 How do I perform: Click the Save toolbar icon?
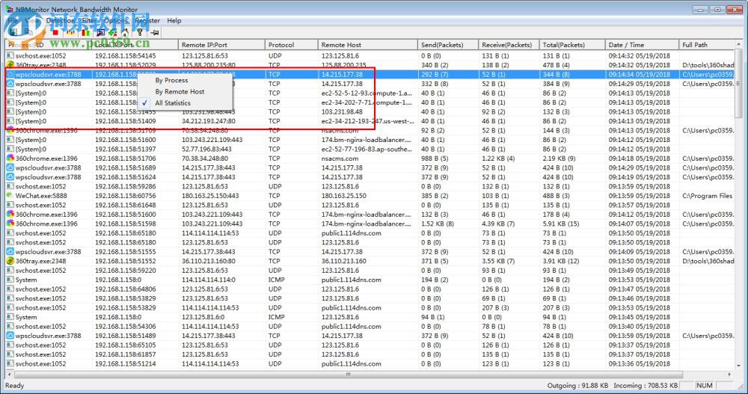pyautogui.click(x=13, y=32)
